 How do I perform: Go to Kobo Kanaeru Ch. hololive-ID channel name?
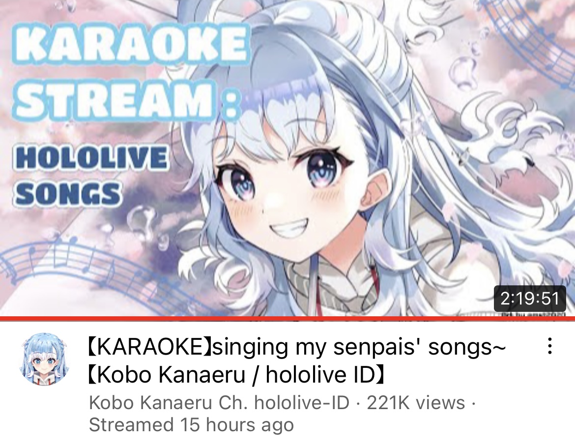[x=219, y=403]
